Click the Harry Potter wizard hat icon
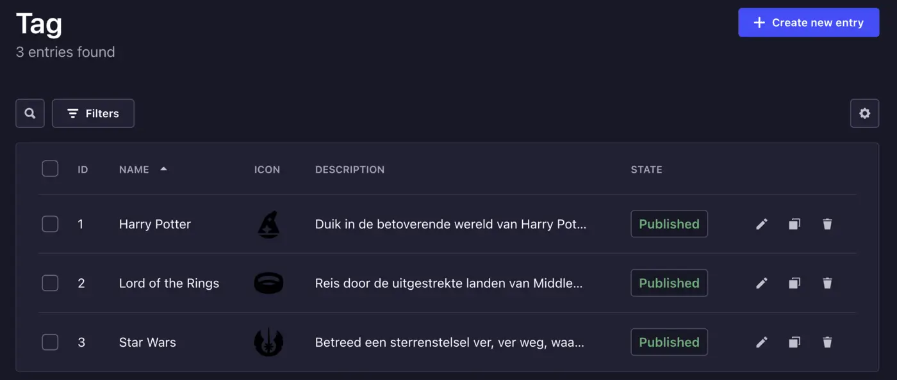 click(268, 225)
